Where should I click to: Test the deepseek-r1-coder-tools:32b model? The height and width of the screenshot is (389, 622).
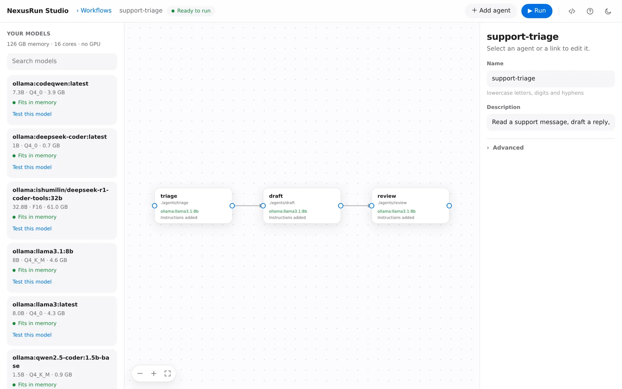[x=32, y=229]
